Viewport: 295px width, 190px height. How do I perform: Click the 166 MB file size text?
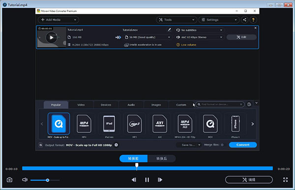point(77,37)
